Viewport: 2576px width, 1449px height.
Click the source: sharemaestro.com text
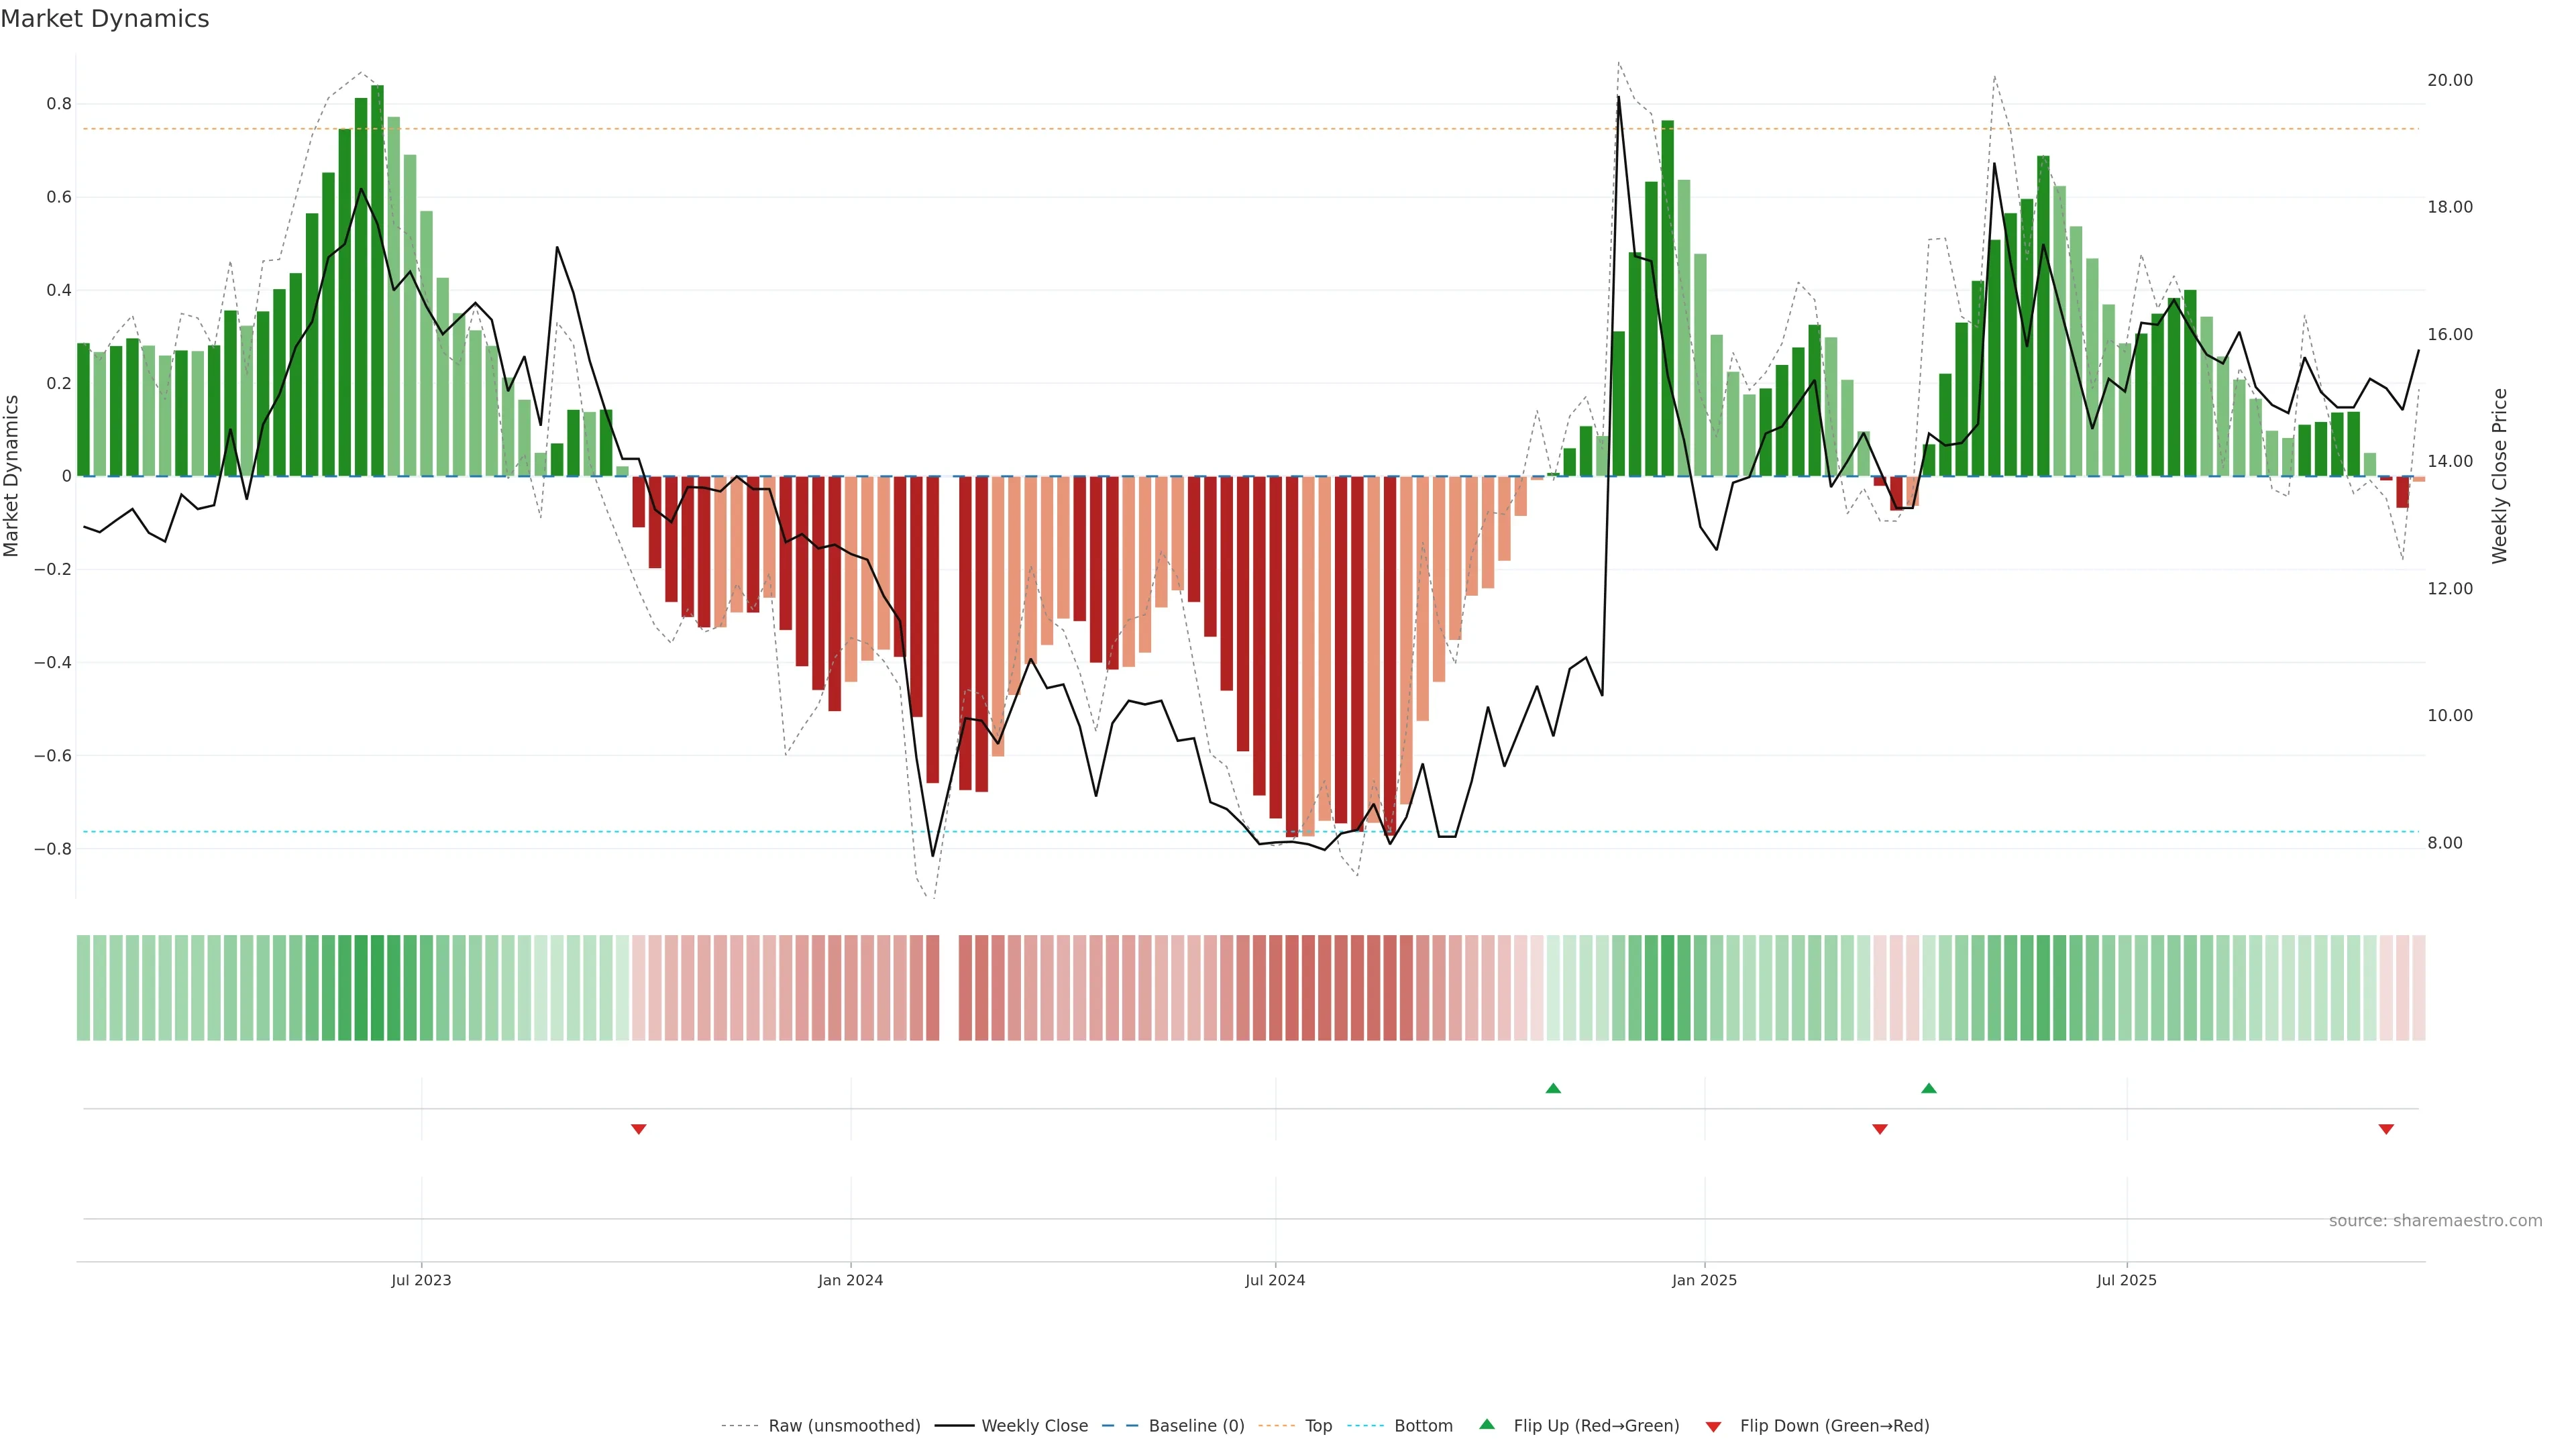point(2435,1221)
